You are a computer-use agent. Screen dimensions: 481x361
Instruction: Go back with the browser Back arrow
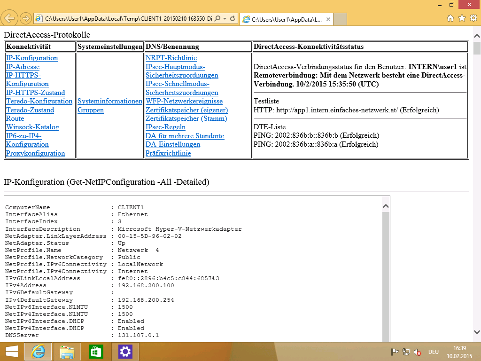(9, 18)
